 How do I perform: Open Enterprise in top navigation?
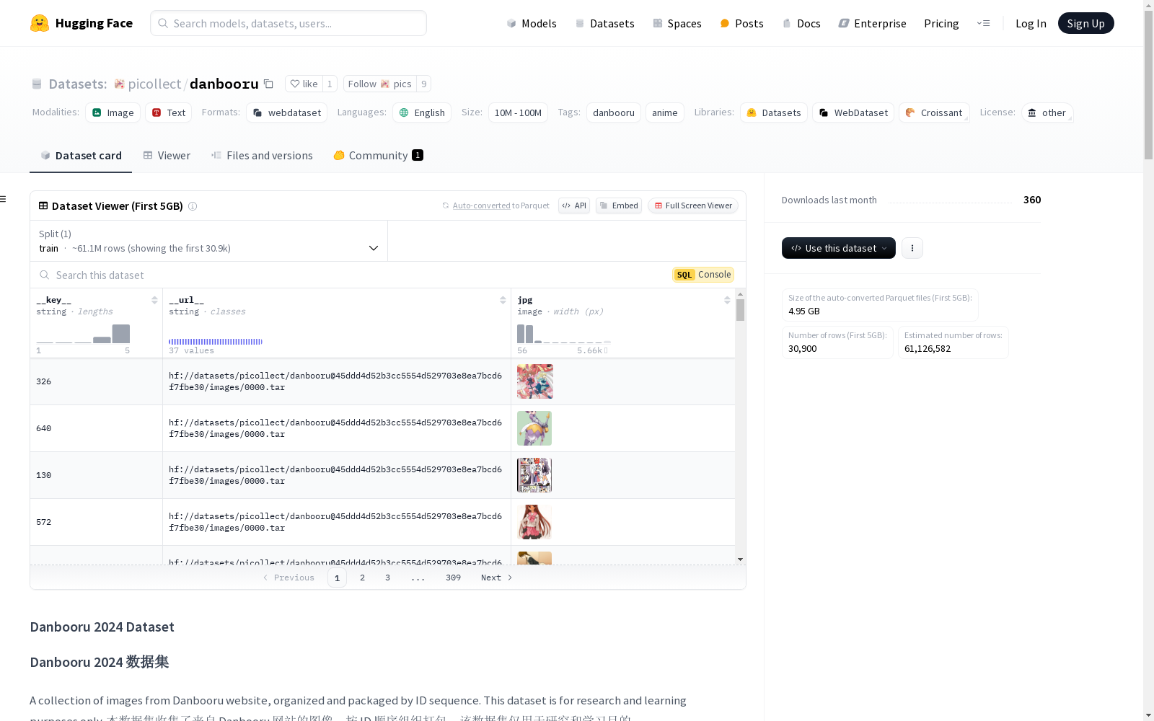pyautogui.click(x=872, y=23)
